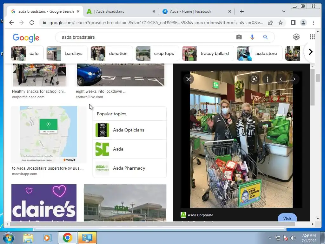Viewport: 325px width, 244px height.
Task: Click the Chrome taskbar icon
Action: click(x=67, y=238)
